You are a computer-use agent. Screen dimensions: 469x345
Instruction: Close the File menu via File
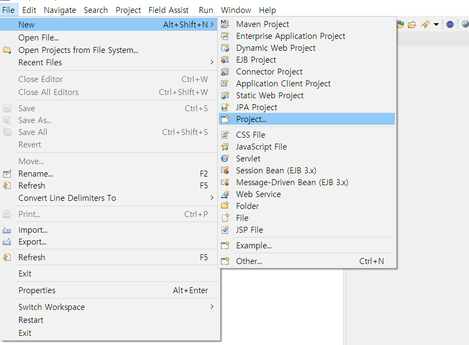click(9, 10)
